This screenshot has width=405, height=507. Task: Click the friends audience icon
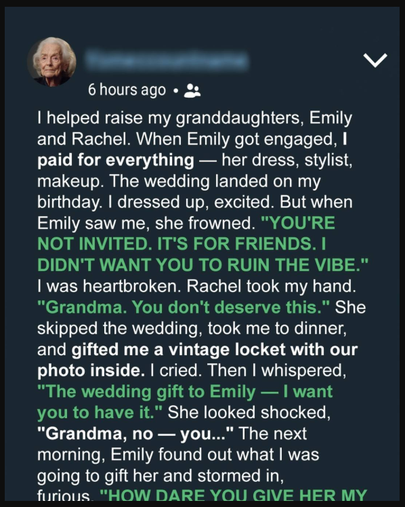(192, 91)
